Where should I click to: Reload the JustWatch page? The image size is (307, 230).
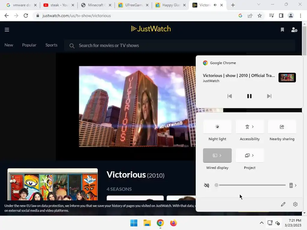click(x=26, y=16)
